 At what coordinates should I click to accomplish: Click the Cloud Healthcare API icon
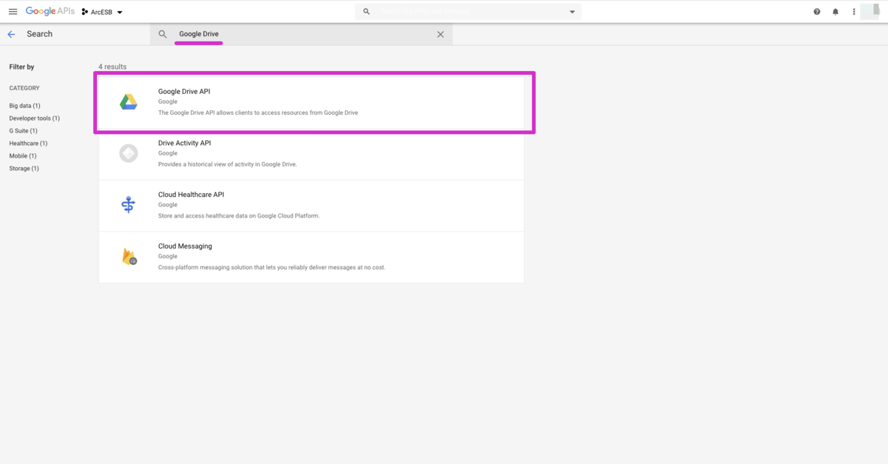pos(129,205)
